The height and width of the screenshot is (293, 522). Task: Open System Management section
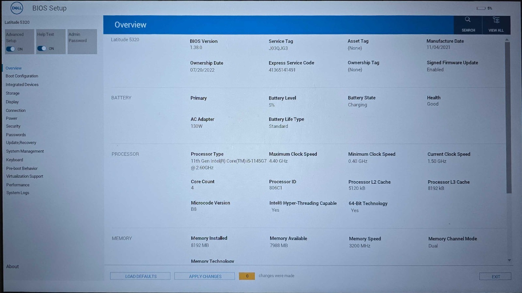[25, 151]
